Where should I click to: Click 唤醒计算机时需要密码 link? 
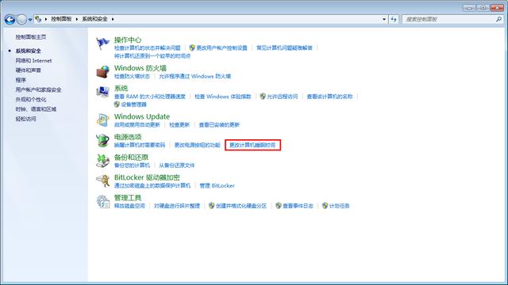(x=140, y=145)
